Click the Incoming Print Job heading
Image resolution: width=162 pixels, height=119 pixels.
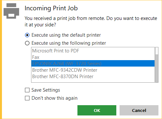[51, 8]
